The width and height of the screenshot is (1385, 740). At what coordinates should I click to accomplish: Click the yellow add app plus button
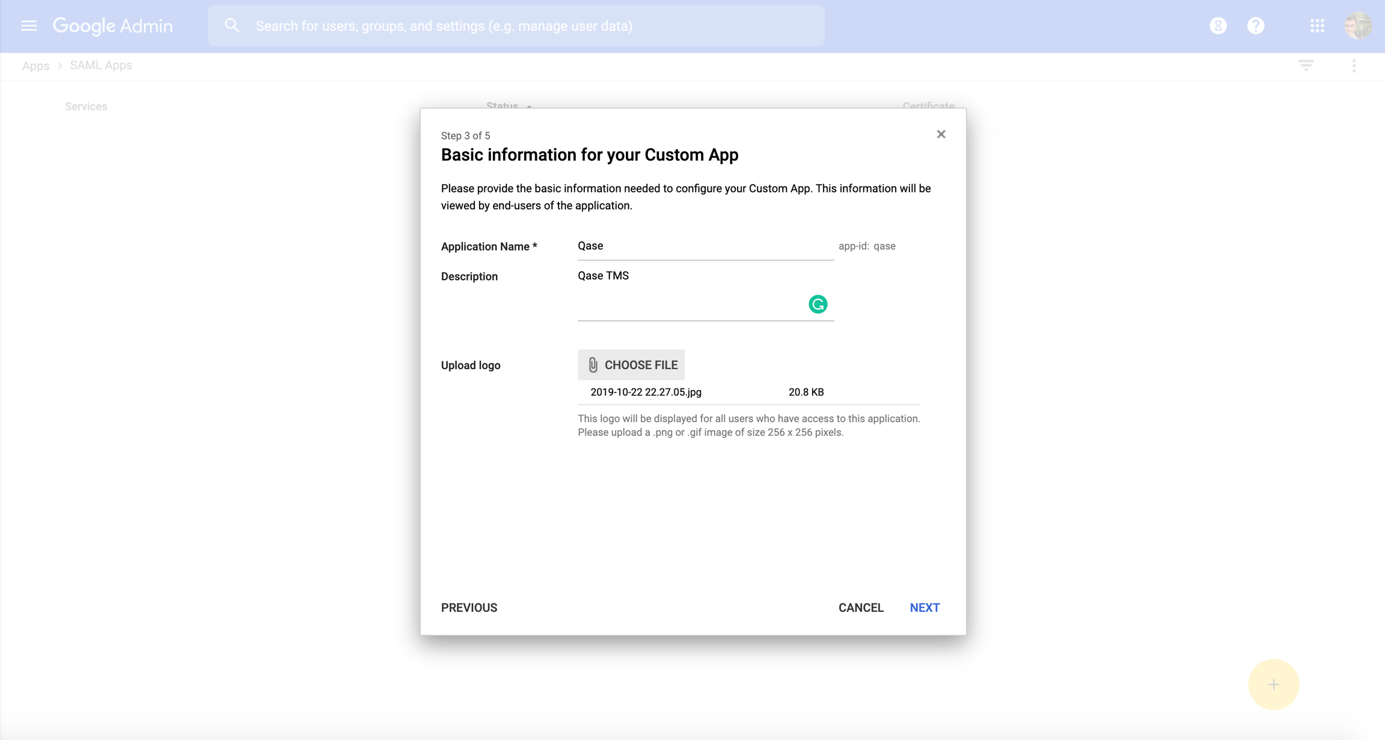coord(1273,684)
